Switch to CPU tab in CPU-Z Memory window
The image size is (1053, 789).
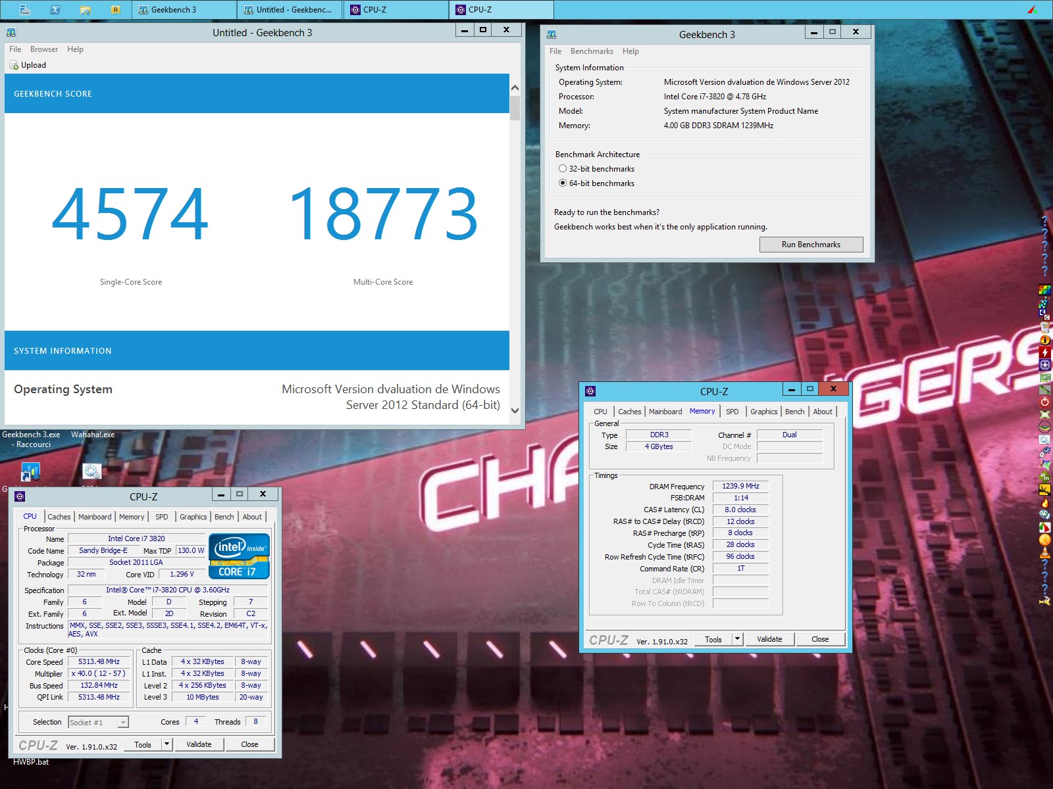pos(600,412)
